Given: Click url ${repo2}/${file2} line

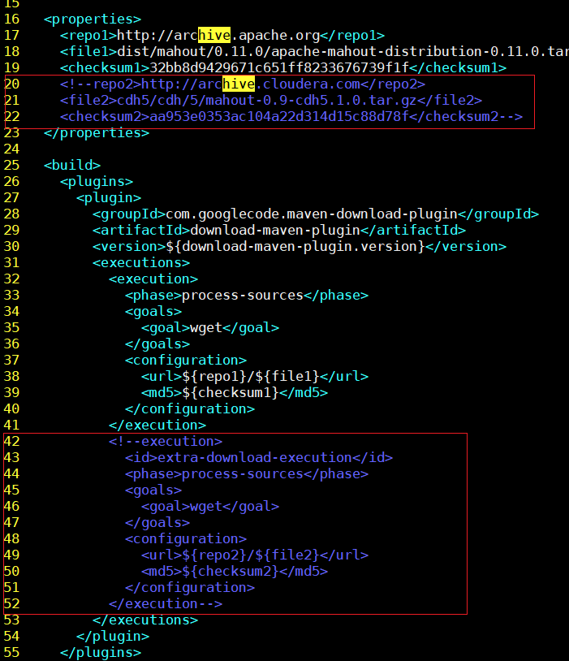Looking at the screenshot, I should pyautogui.click(x=255, y=555).
